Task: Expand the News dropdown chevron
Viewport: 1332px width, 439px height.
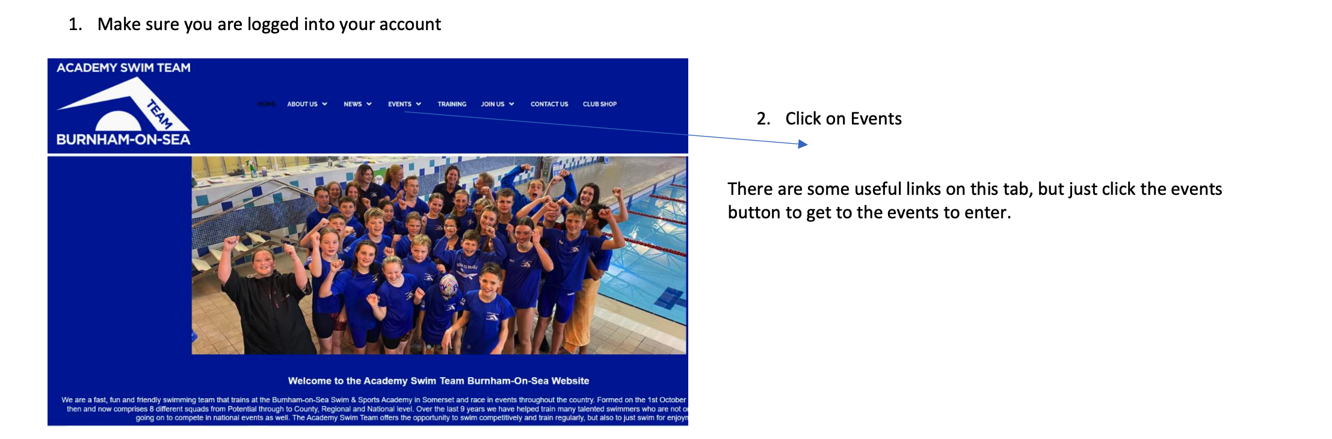Action: click(369, 104)
